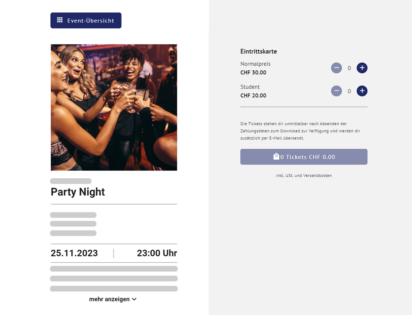Click the Party Night event photo
412x315 pixels.
click(x=114, y=107)
